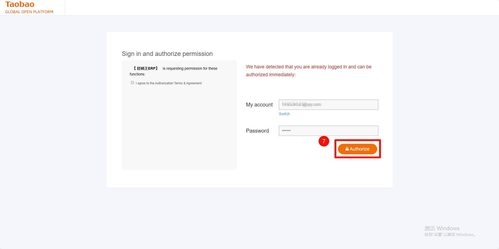Click the 转到设置以激活 Windows watermark line
This screenshot has width=499, height=249.
[450, 235]
